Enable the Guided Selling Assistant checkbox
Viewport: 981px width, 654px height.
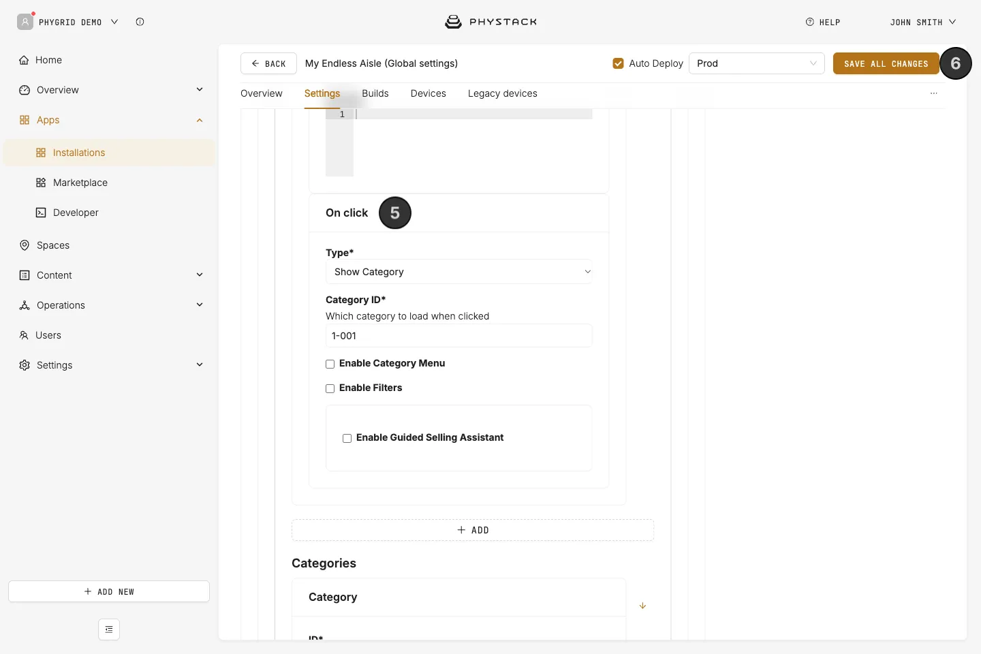point(347,438)
